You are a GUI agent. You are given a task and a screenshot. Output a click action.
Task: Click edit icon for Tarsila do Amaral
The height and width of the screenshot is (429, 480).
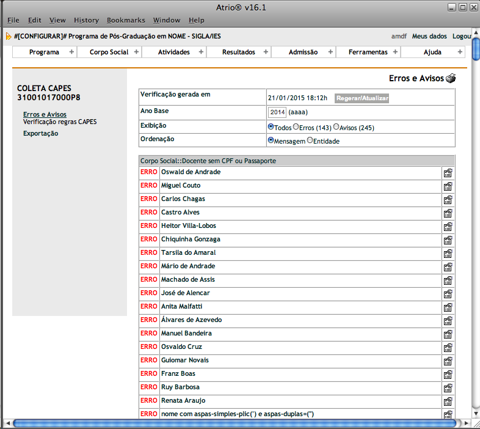pyautogui.click(x=448, y=254)
